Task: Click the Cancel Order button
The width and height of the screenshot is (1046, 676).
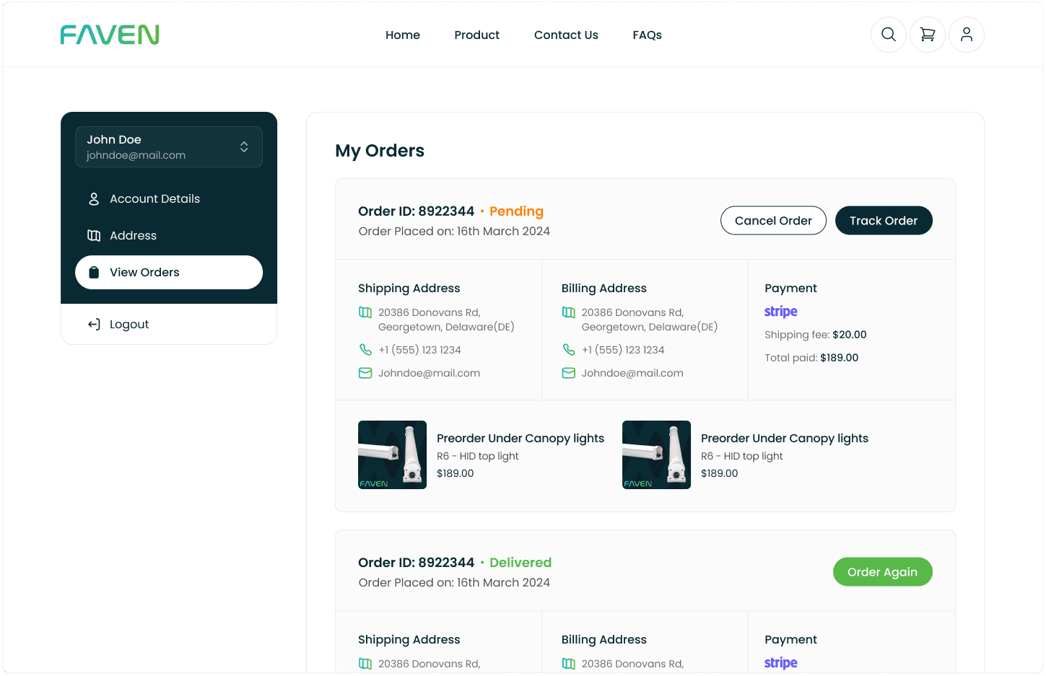Action: 773,221
